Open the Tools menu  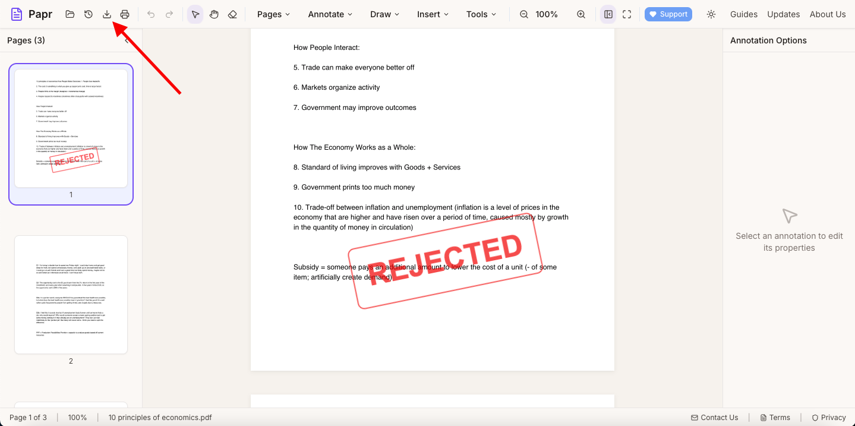click(480, 14)
